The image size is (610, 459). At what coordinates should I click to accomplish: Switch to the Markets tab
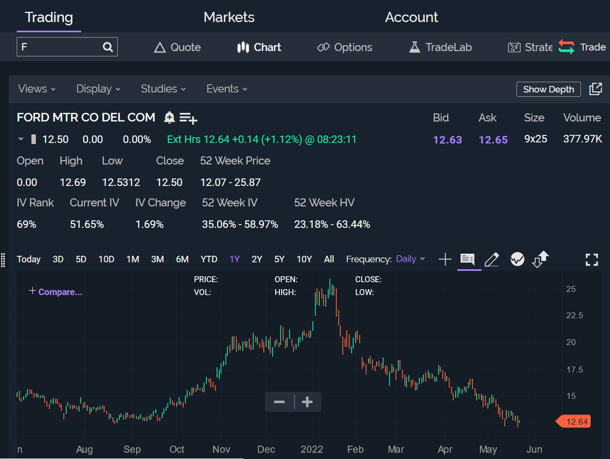pos(229,17)
